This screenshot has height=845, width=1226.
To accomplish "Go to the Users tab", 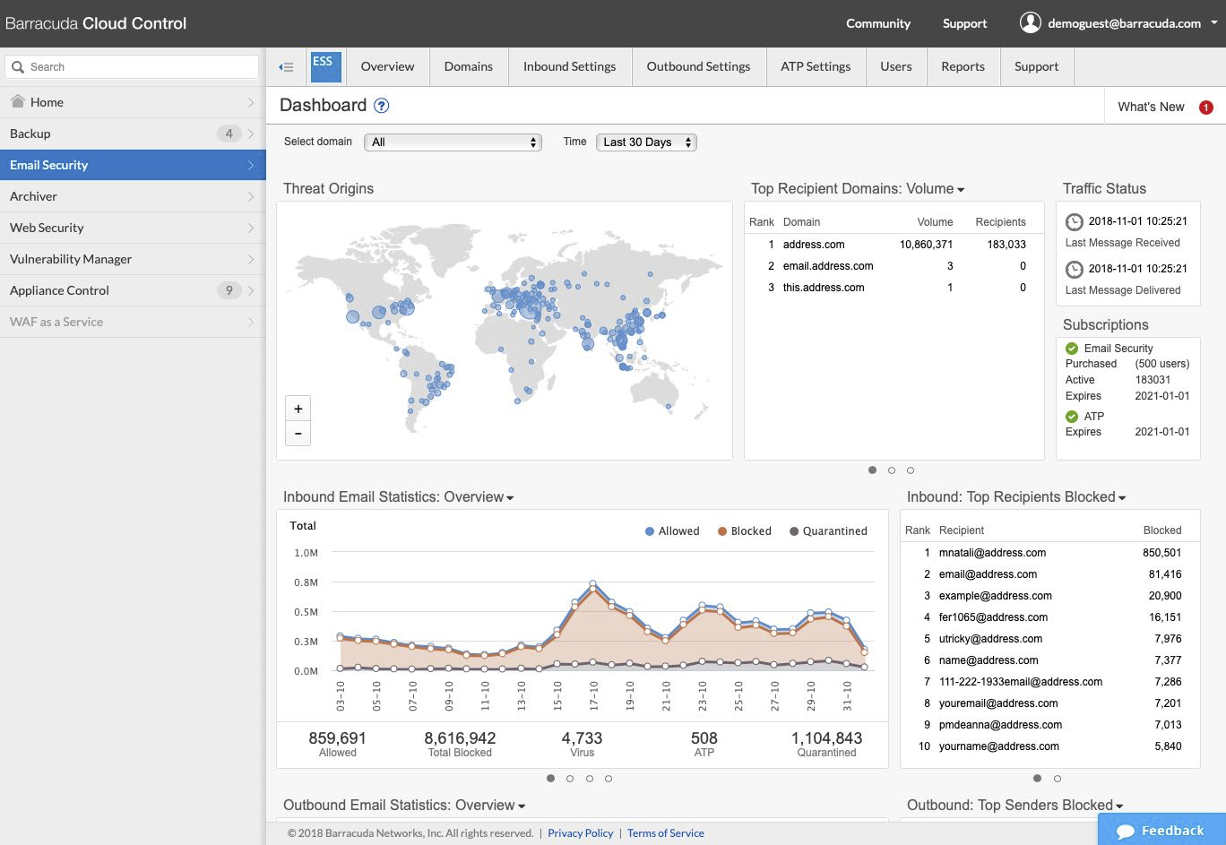I will 896,67.
